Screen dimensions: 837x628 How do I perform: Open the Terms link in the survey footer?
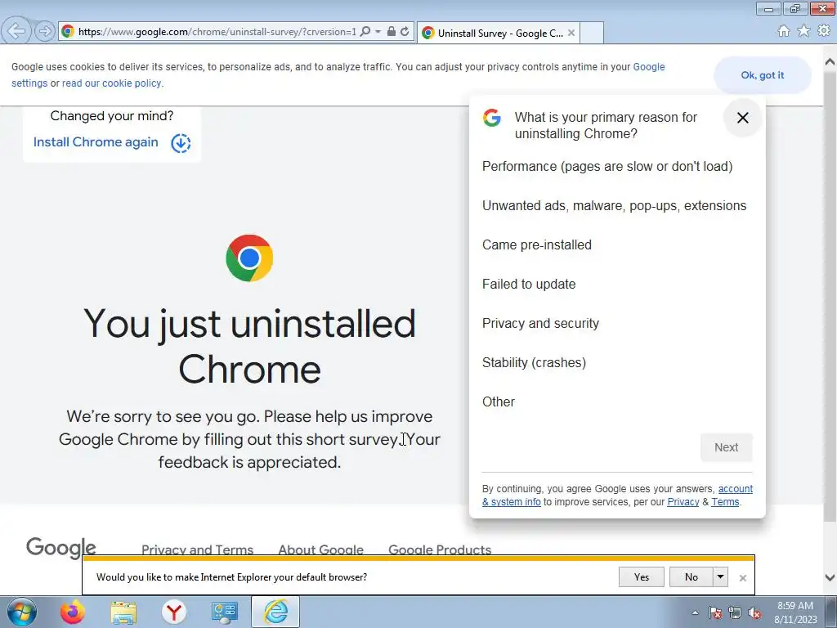[725, 502]
